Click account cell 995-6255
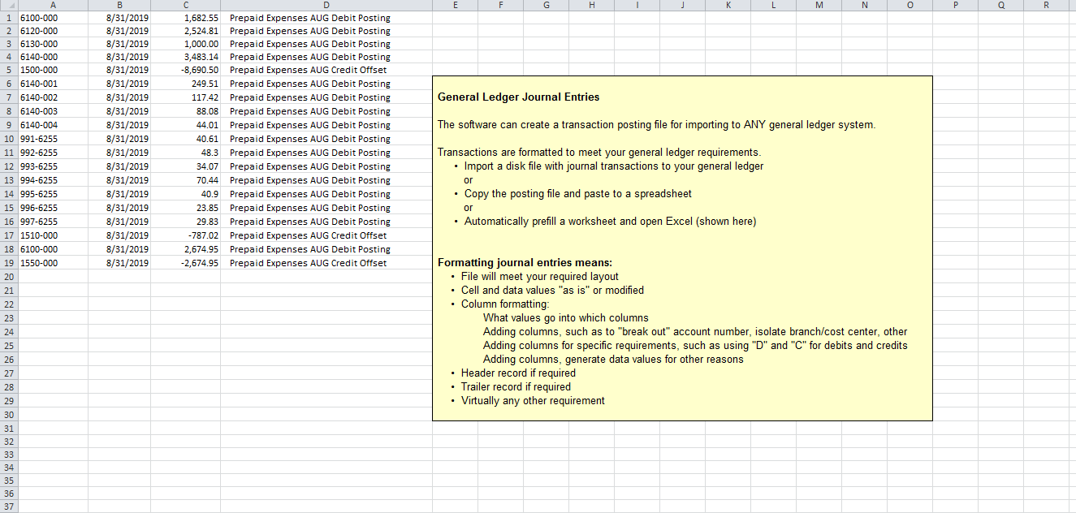 [x=53, y=194]
